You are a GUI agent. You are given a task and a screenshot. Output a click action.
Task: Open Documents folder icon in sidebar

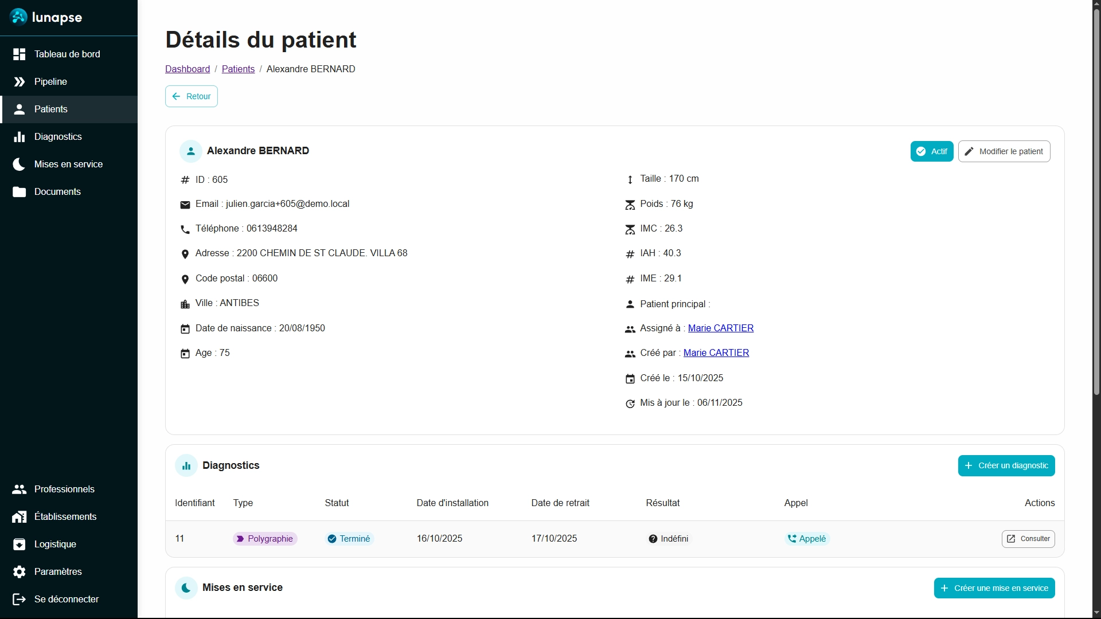click(x=19, y=192)
